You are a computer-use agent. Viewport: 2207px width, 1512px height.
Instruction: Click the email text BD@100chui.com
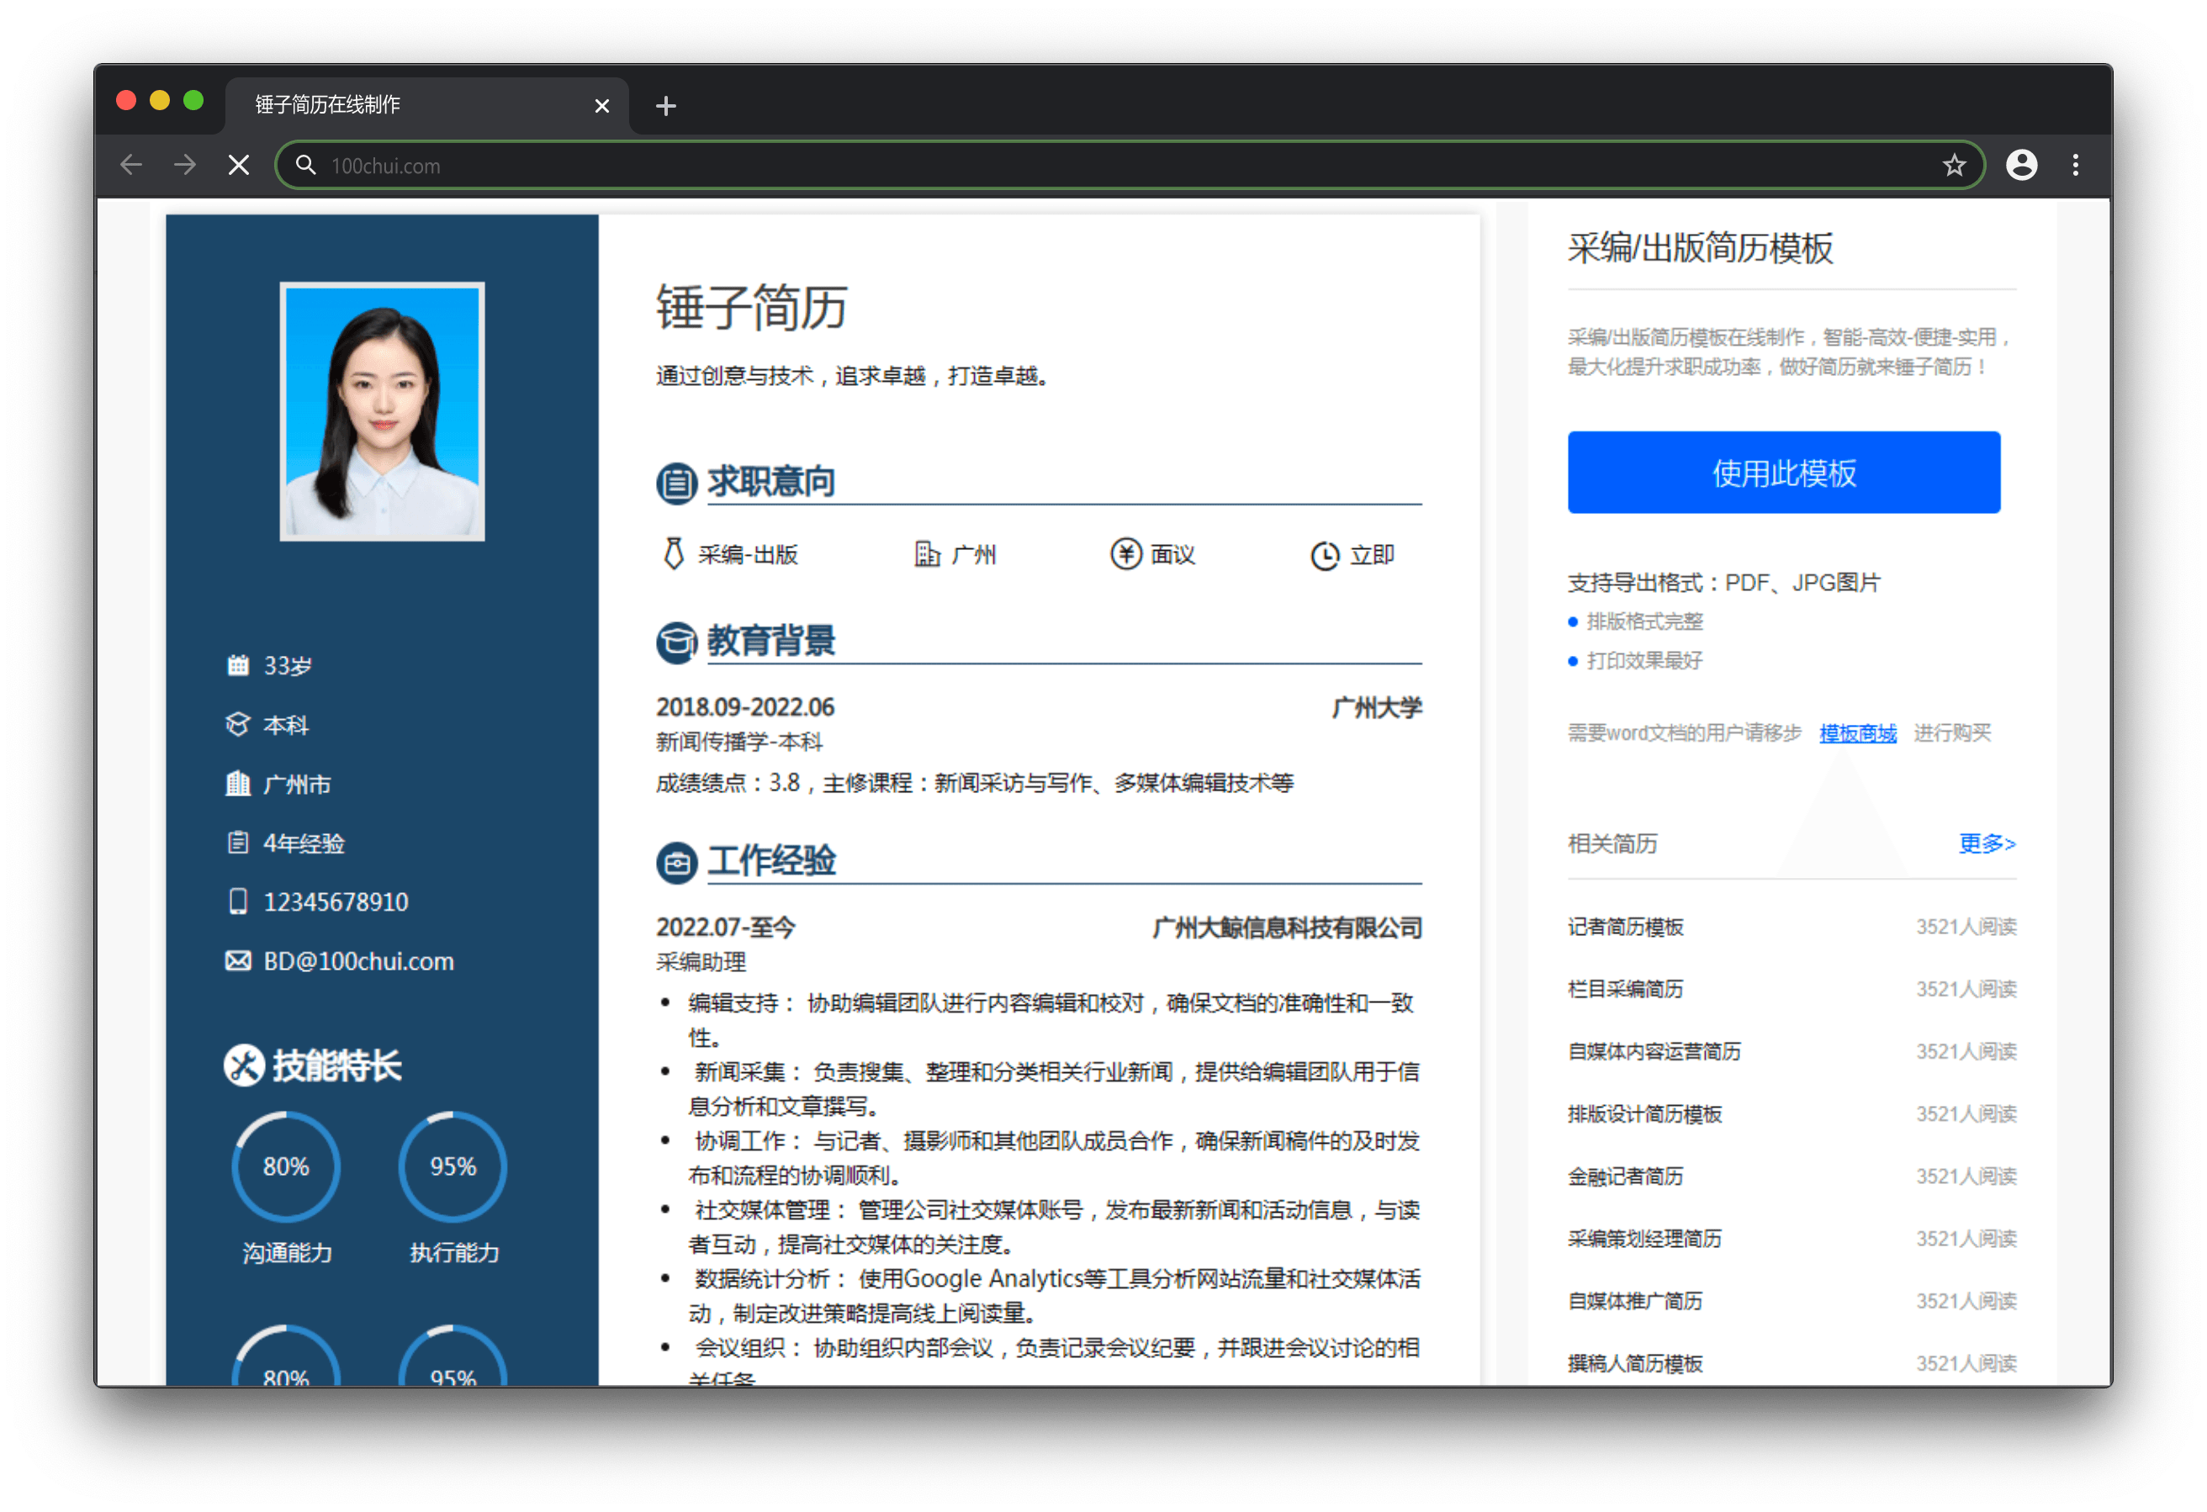click(358, 960)
